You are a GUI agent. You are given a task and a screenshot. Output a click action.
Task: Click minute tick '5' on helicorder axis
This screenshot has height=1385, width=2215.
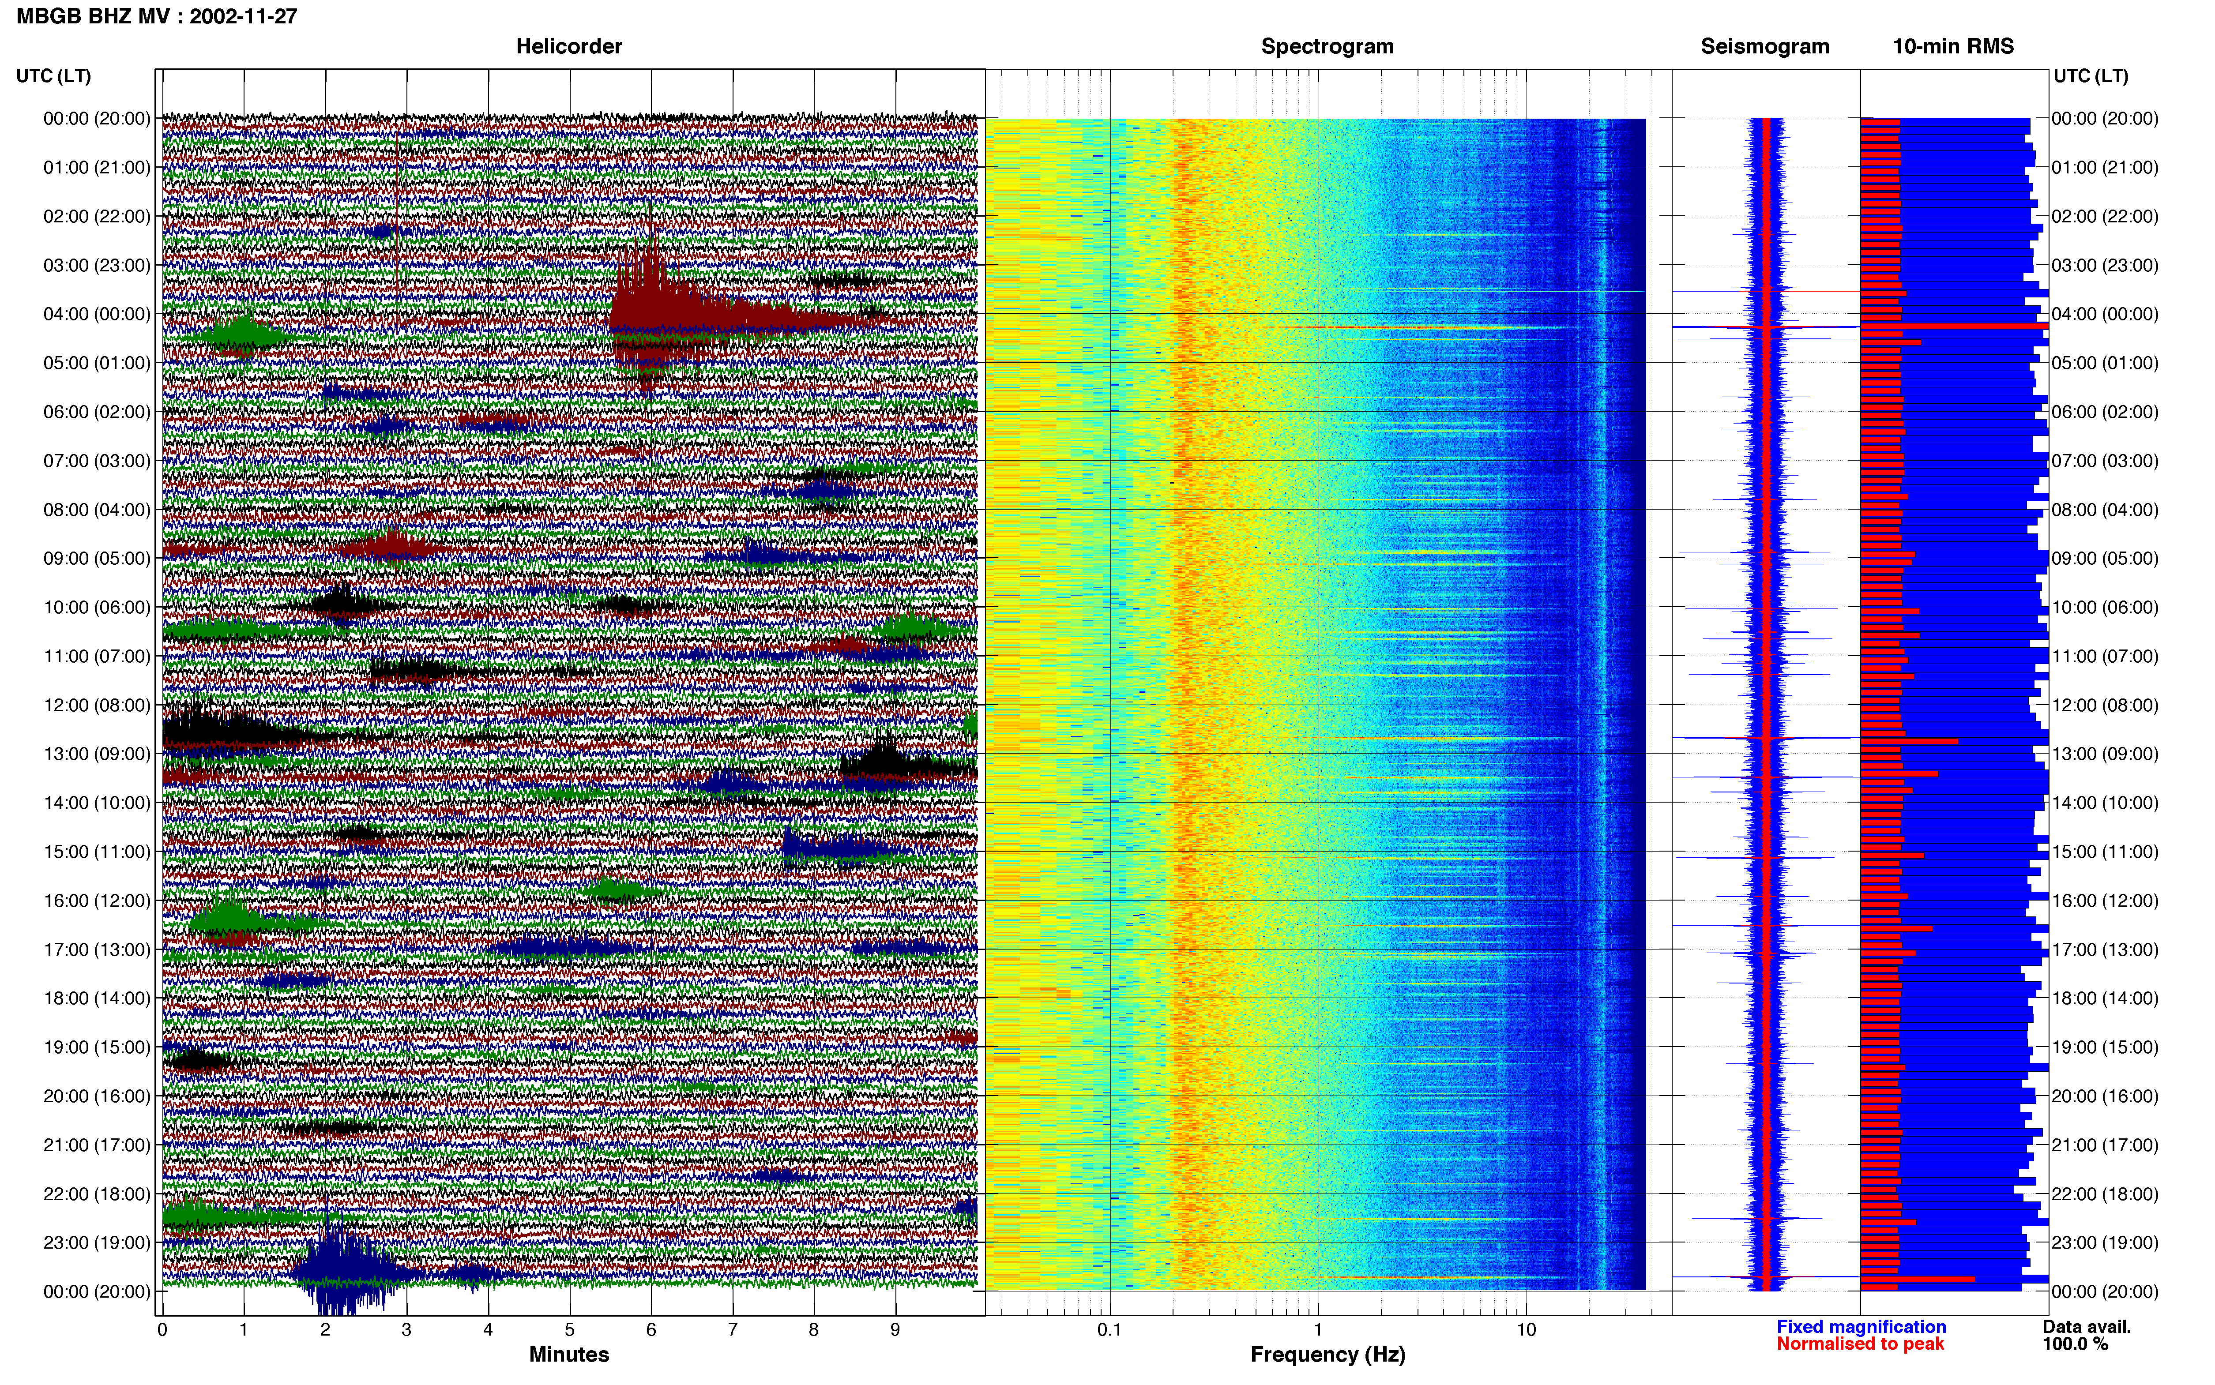[570, 1330]
